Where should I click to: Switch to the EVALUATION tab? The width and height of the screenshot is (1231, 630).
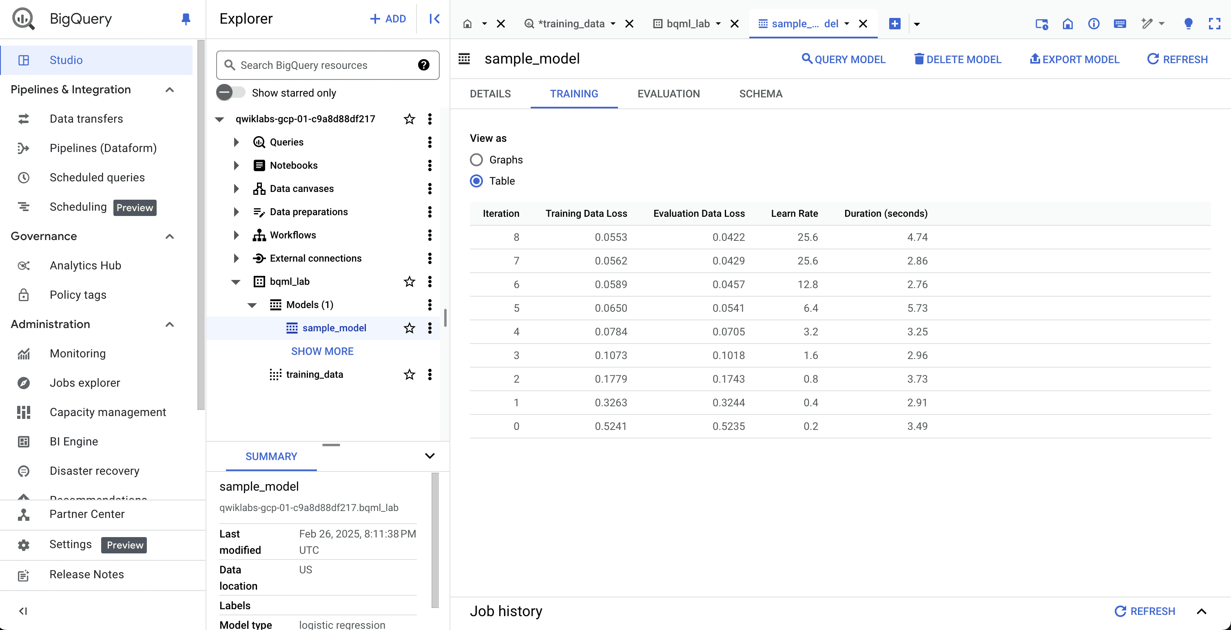pyautogui.click(x=669, y=94)
